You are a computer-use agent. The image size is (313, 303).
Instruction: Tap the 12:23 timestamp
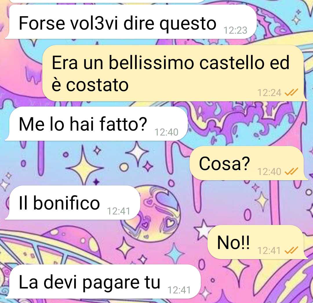tap(235, 30)
